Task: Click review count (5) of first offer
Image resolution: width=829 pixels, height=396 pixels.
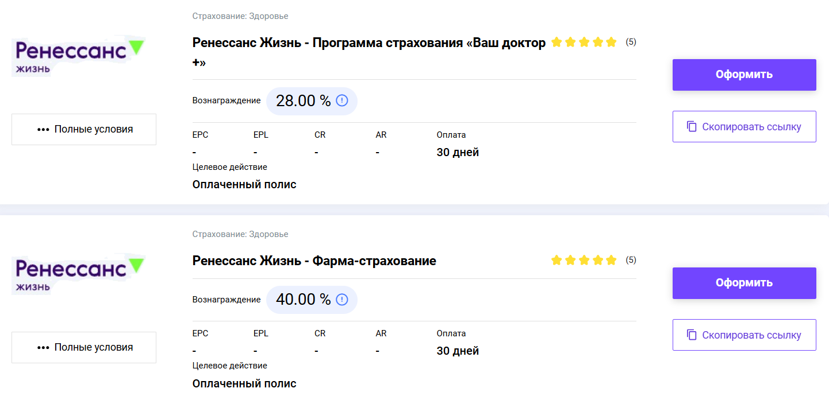Action: (631, 42)
